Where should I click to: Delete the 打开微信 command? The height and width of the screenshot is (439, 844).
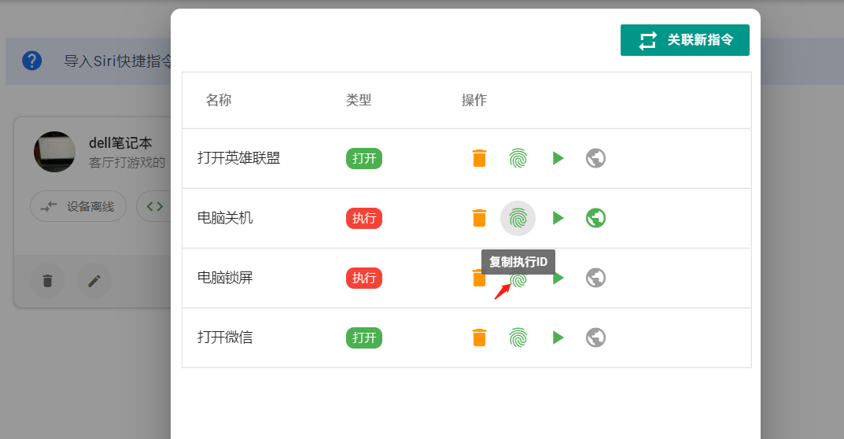pyautogui.click(x=479, y=338)
